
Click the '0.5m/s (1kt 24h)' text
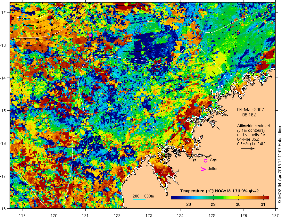pyautogui.click(x=251, y=144)
